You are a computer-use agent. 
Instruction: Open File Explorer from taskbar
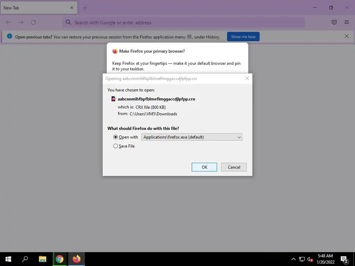coord(42,259)
